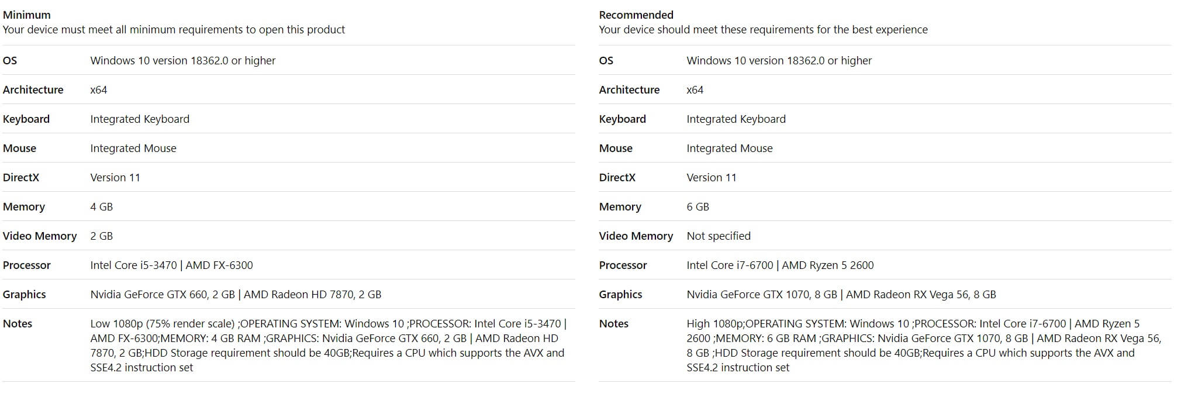Click the Graphics label under Recommended
This screenshot has height=404, width=1181.
[620, 294]
